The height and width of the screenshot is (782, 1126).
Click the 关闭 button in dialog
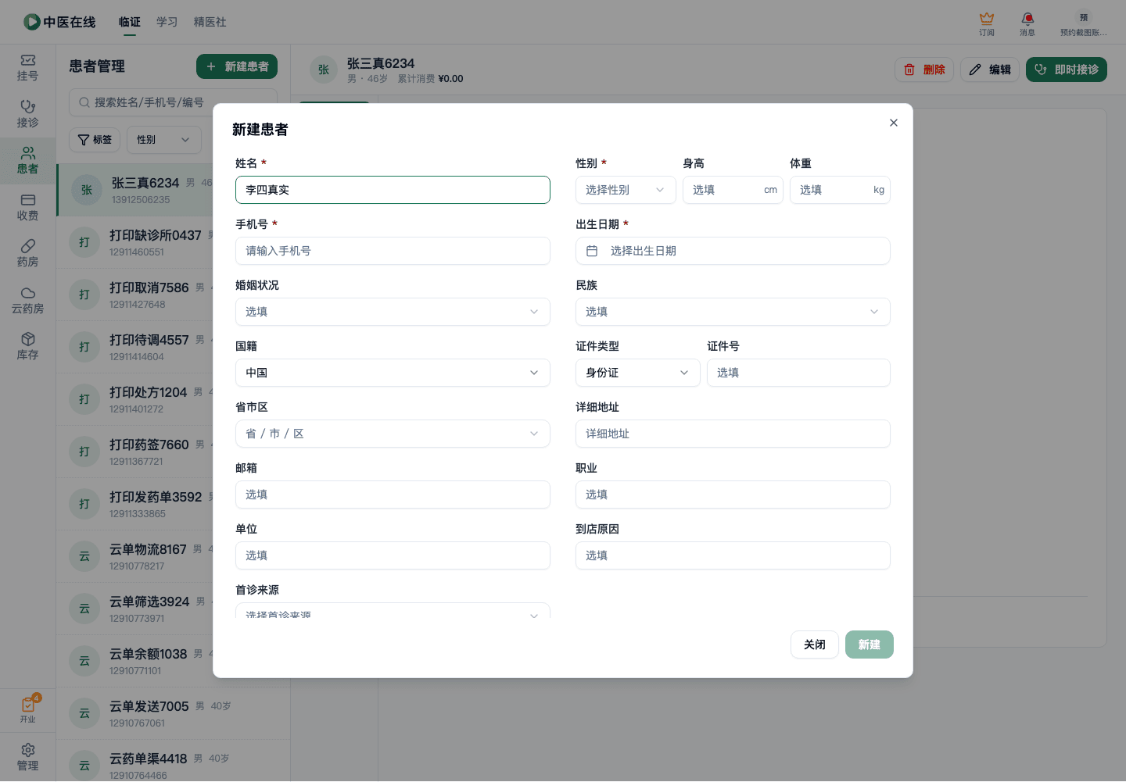coord(815,645)
